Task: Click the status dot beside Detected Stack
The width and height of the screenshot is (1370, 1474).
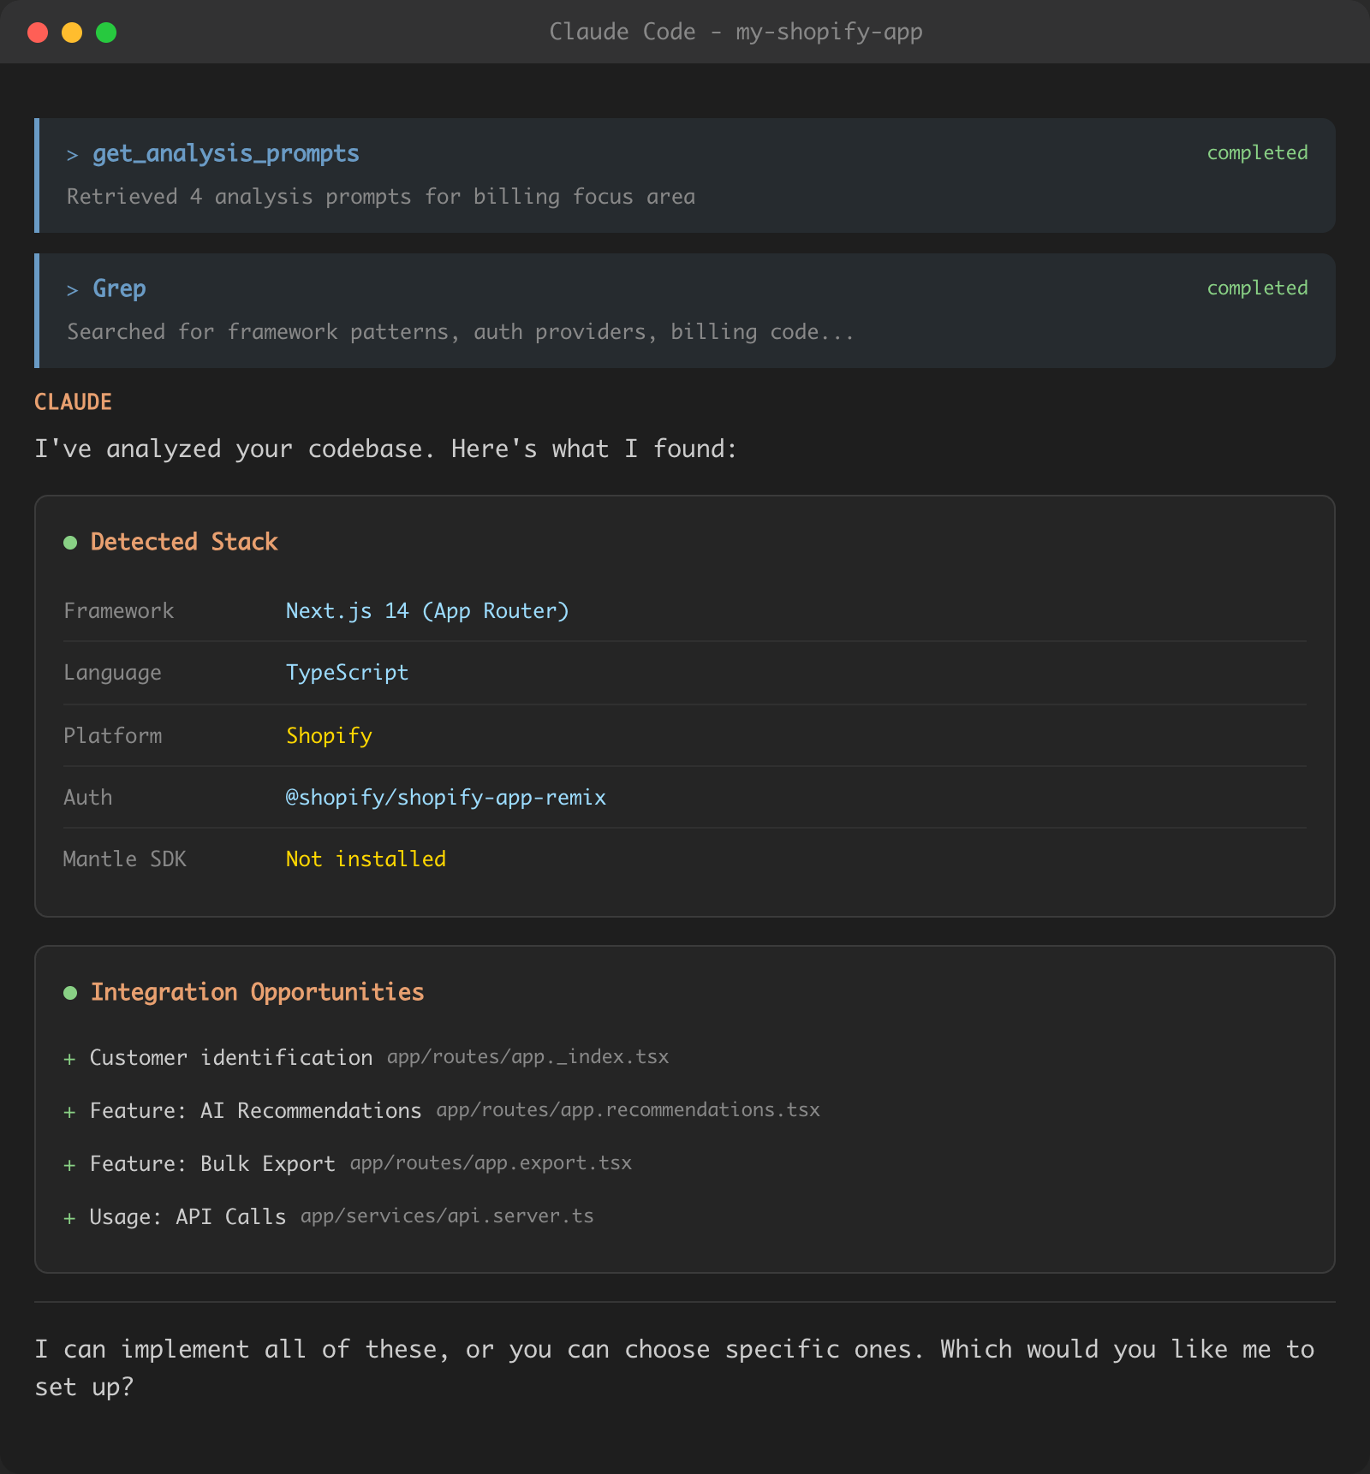Action: click(x=72, y=542)
